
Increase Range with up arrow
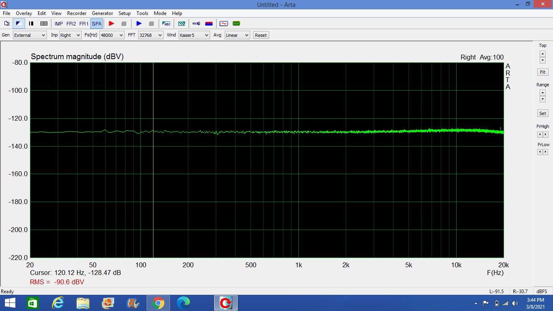click(542, 93)
